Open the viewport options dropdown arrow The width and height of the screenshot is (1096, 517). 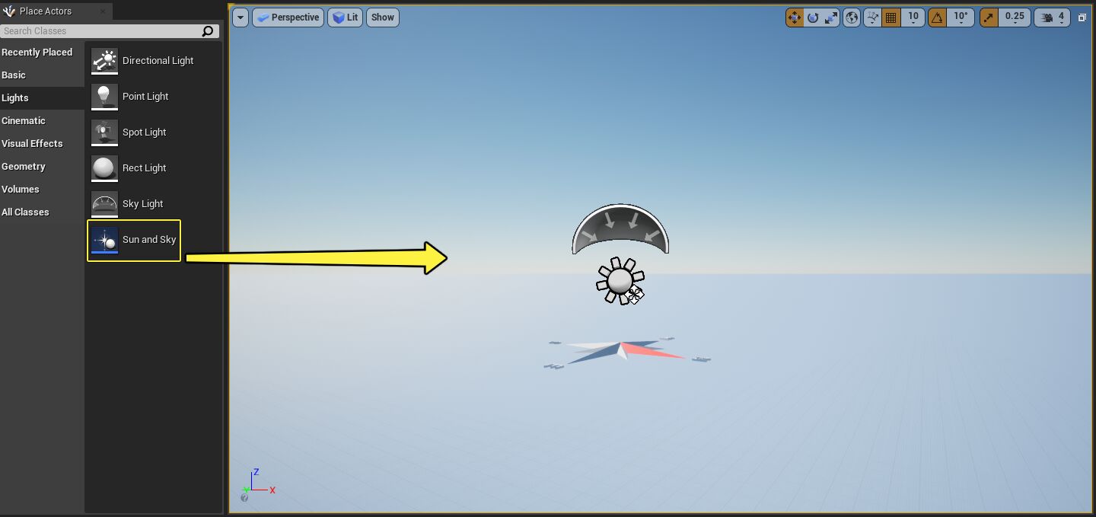coord(240,17)
